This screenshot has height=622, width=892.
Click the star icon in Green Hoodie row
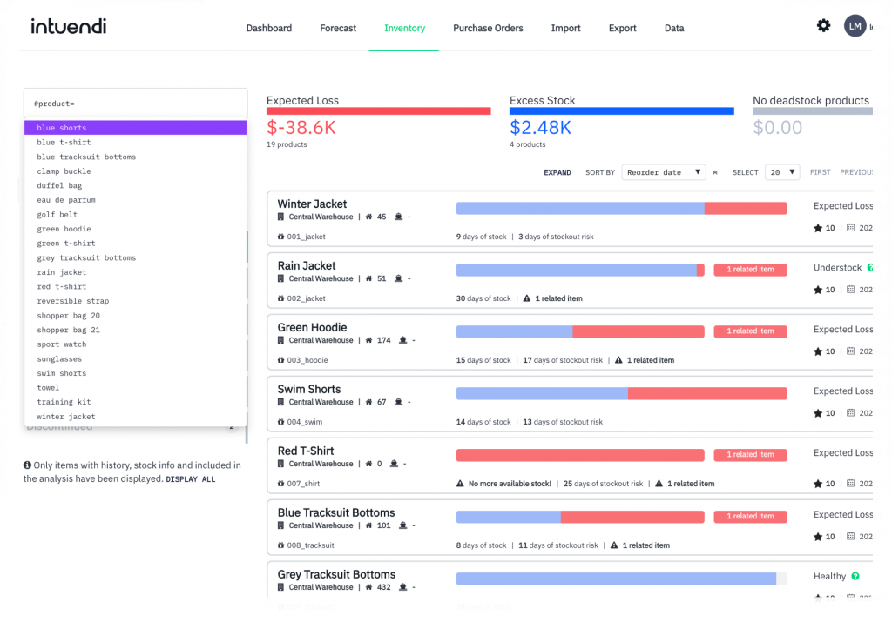tap(817, 351)
